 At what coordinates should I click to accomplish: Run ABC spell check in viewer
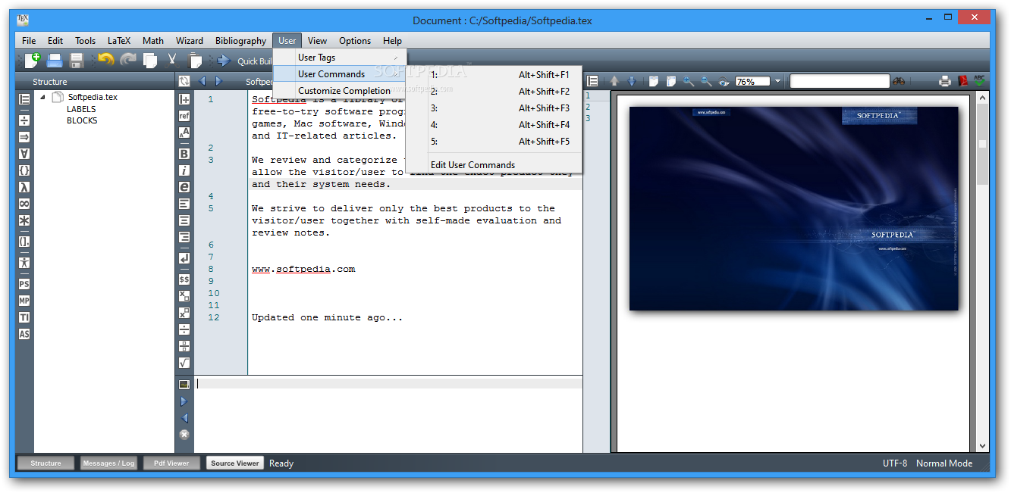(x=980, y=81)
